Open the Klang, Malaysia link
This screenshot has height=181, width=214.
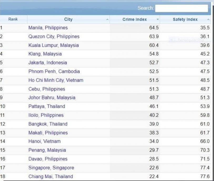click(45, 54)
